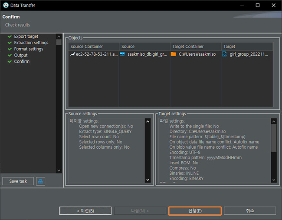Click the green check beside Format settings
The width and height of the screenshot is (282, 220).
(x=10, y=49)
